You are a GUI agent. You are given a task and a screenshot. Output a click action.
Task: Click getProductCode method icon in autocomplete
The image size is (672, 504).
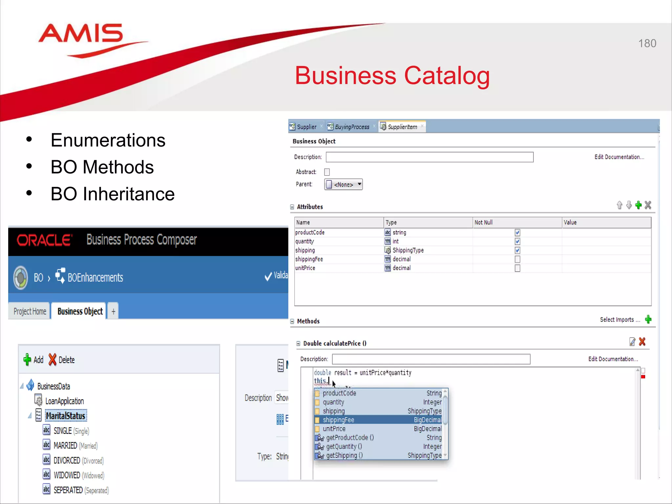tap(320, 438)
